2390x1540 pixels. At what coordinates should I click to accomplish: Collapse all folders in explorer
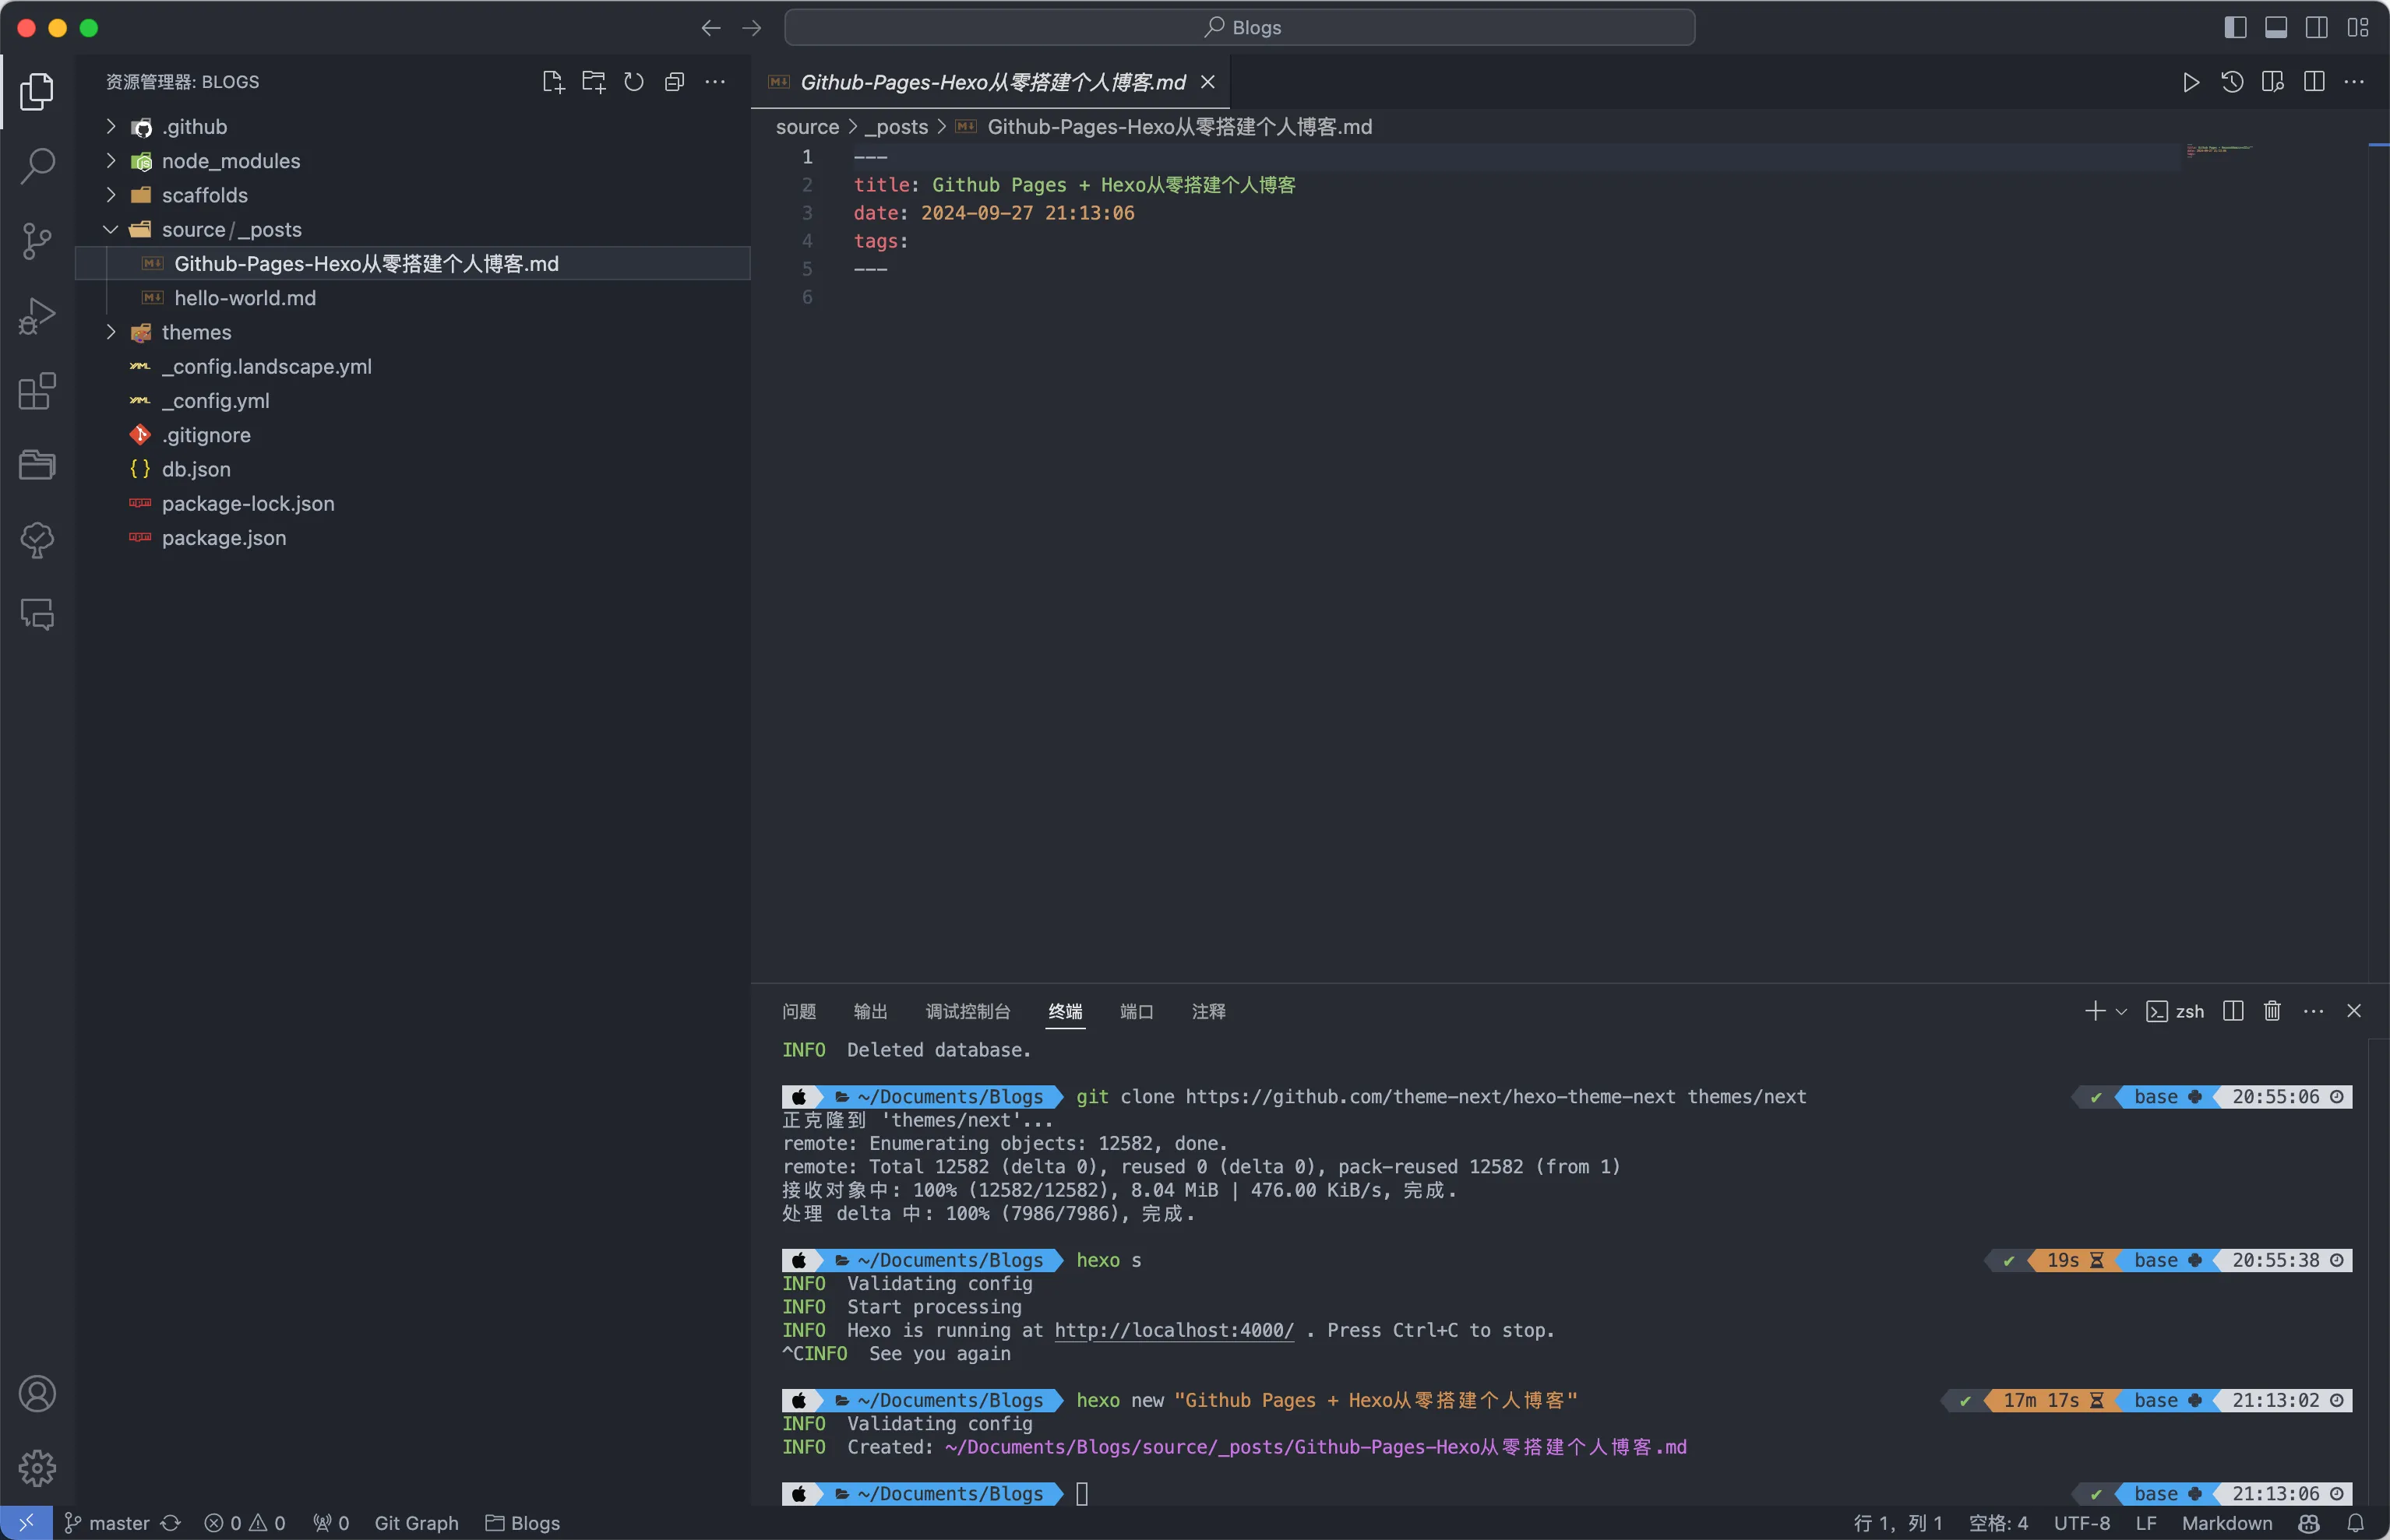675,82
